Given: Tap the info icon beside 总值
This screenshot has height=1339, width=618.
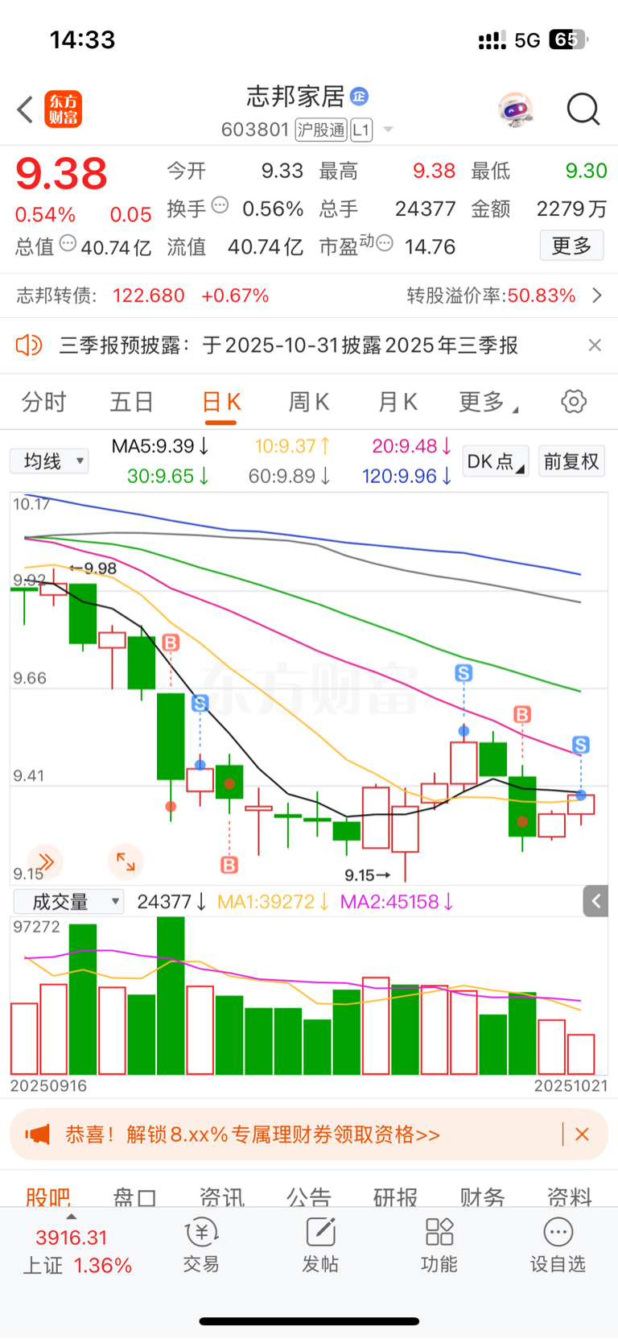Looking at the screenshot, I should [x=68, y=243].
